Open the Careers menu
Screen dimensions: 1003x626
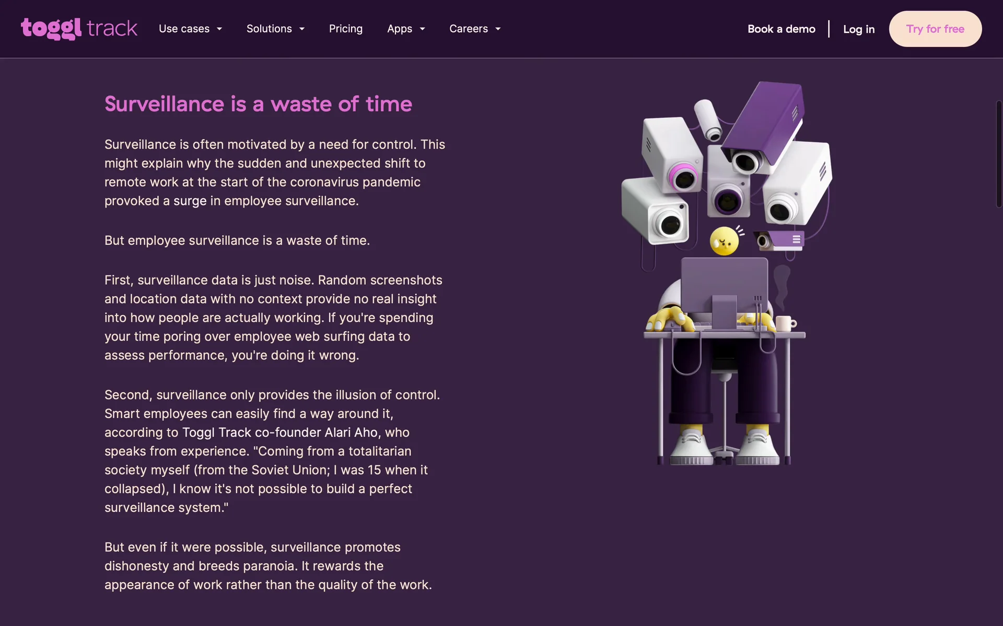coord(469,29)
